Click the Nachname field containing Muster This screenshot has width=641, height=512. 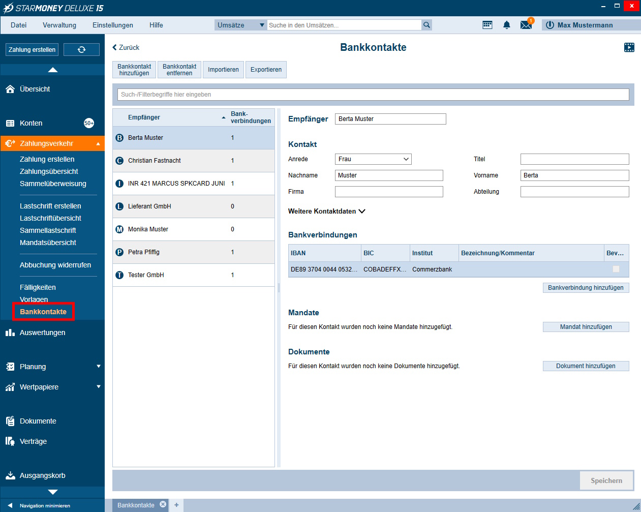pyautogui.click(x=389, y=175)
